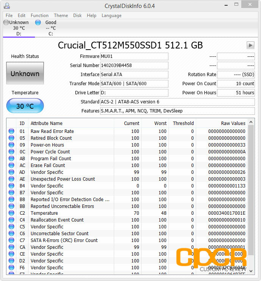Click the status orb for SATA R-Errors row
This screenshot has height=281, width=261.
coord(11,240)
